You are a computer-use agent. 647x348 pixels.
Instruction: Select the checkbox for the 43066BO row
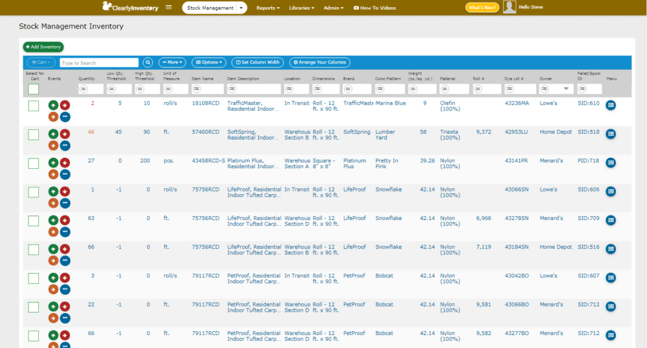[34, 307]
